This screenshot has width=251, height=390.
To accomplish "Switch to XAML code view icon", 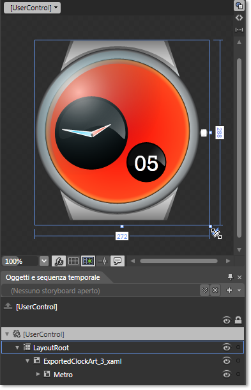I will tap(239, 18).
